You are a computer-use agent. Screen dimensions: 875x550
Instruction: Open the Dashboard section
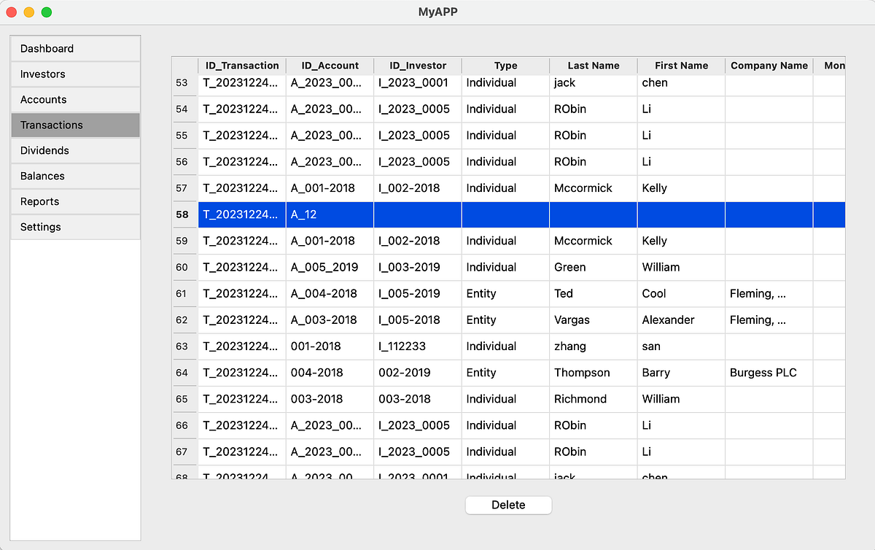[46, 48]
